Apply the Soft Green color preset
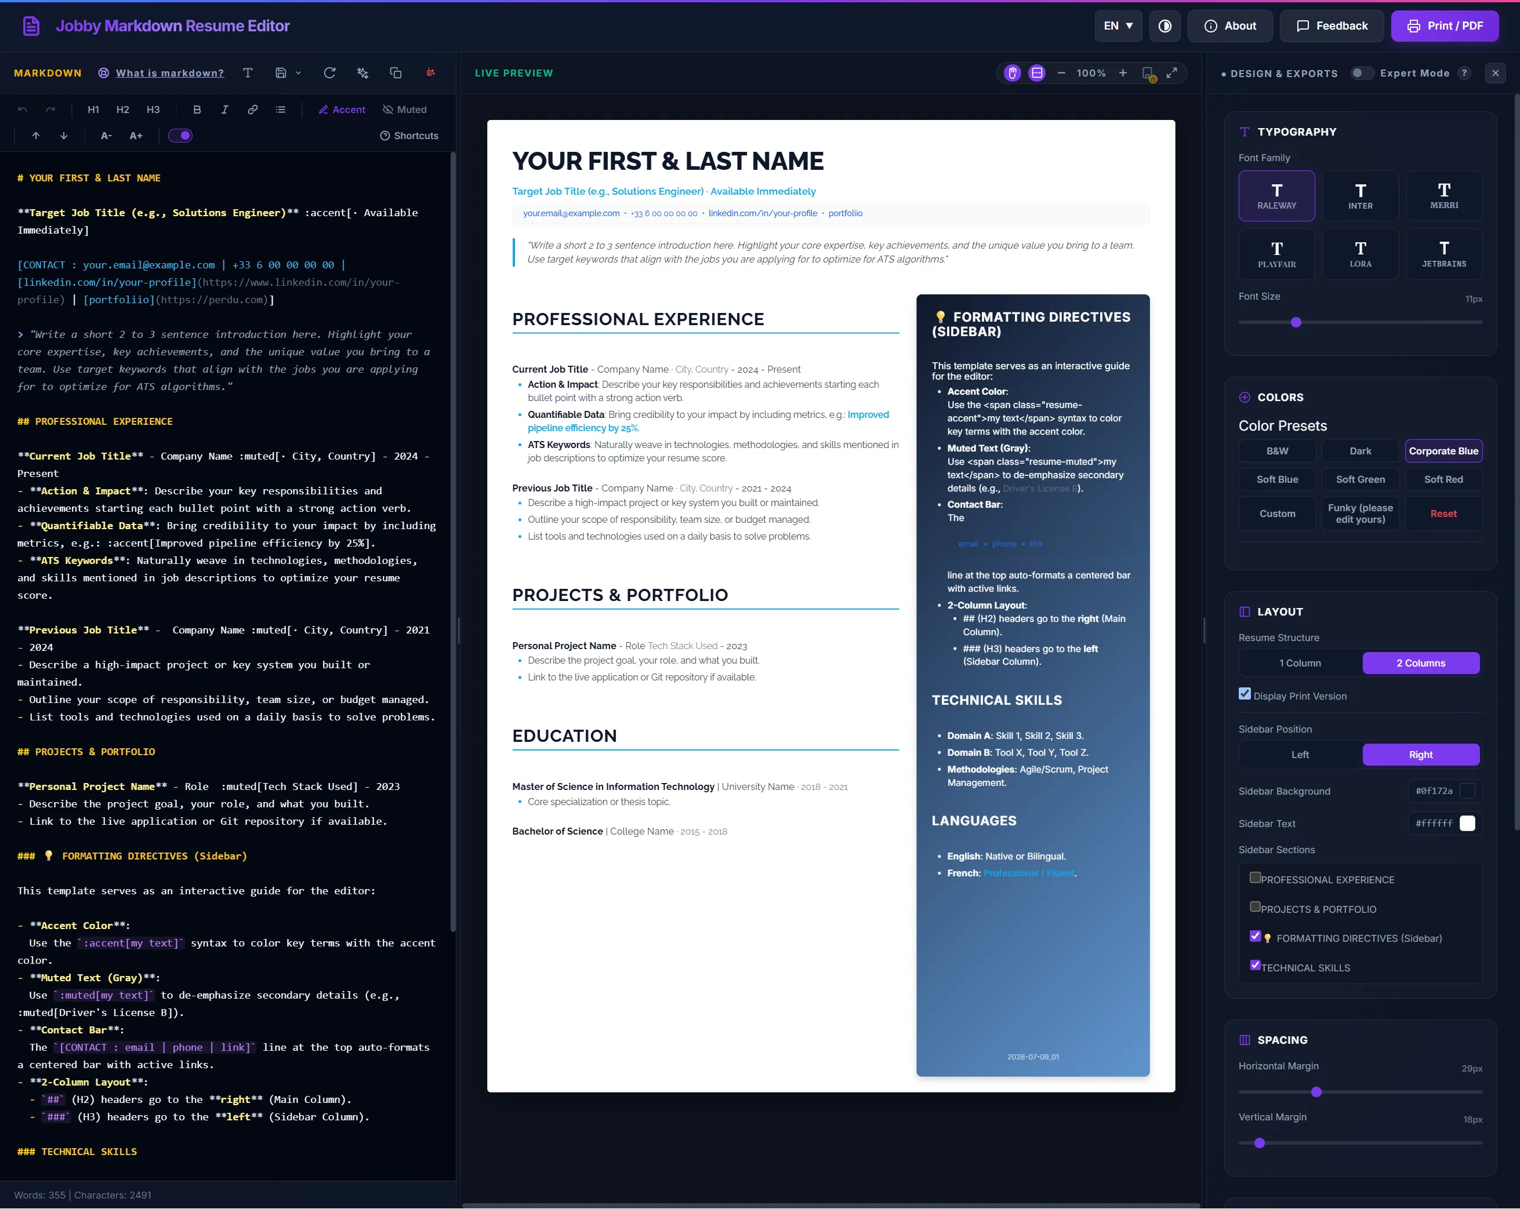The height and width of the screenshot is (1209, 1520). pyautogui.click(x=1360, y=480)
